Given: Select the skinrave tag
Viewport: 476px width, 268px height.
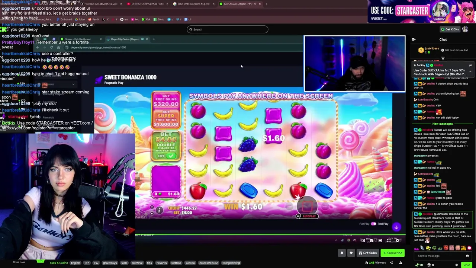Looking at the screenshot, I should pos(137,263).
